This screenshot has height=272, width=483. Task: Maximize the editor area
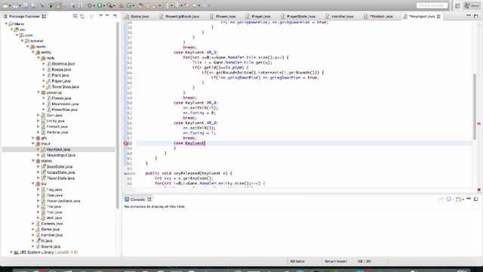click(476, 16)
